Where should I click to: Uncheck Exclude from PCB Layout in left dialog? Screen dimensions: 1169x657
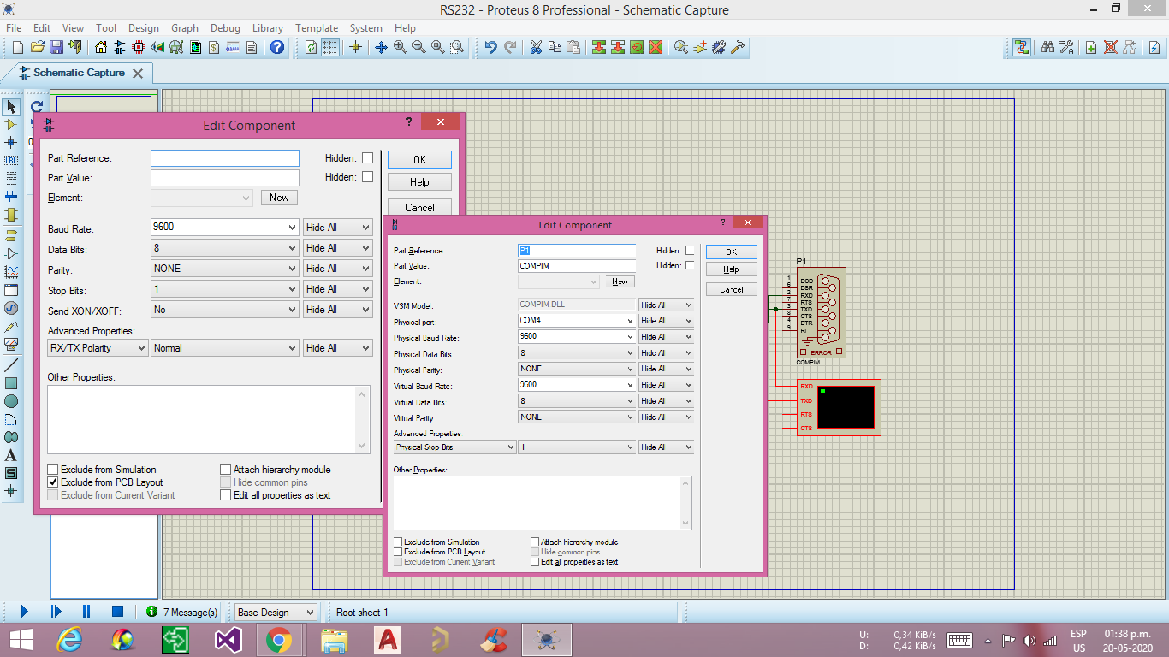tap(53, 482)
